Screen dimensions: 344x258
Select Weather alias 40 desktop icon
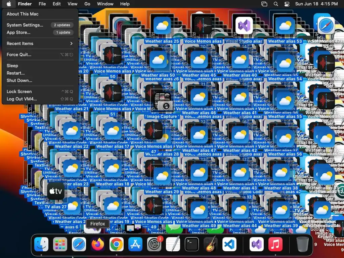240,60
